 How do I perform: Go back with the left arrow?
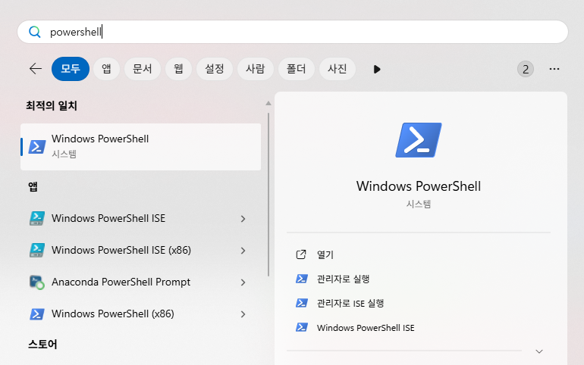36,69
